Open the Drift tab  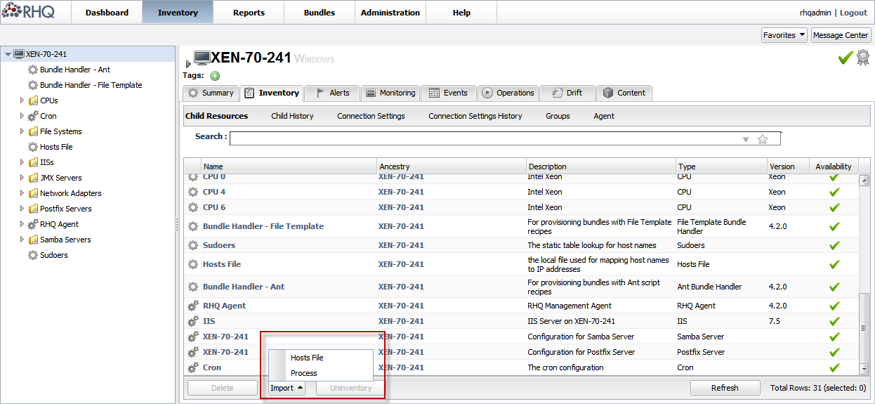pyautogui.click(x=567, y=93)
